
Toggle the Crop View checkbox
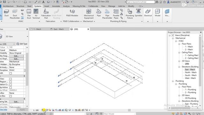(x=11, y=79)
